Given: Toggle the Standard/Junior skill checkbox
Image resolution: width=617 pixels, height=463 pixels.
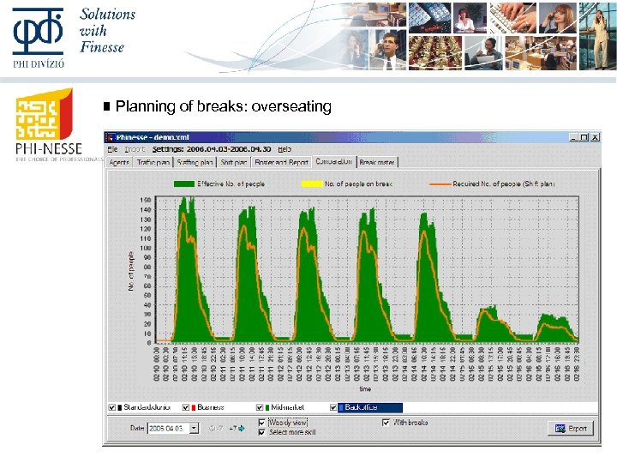Looking at the screenshot, I should tap(111, 407).
